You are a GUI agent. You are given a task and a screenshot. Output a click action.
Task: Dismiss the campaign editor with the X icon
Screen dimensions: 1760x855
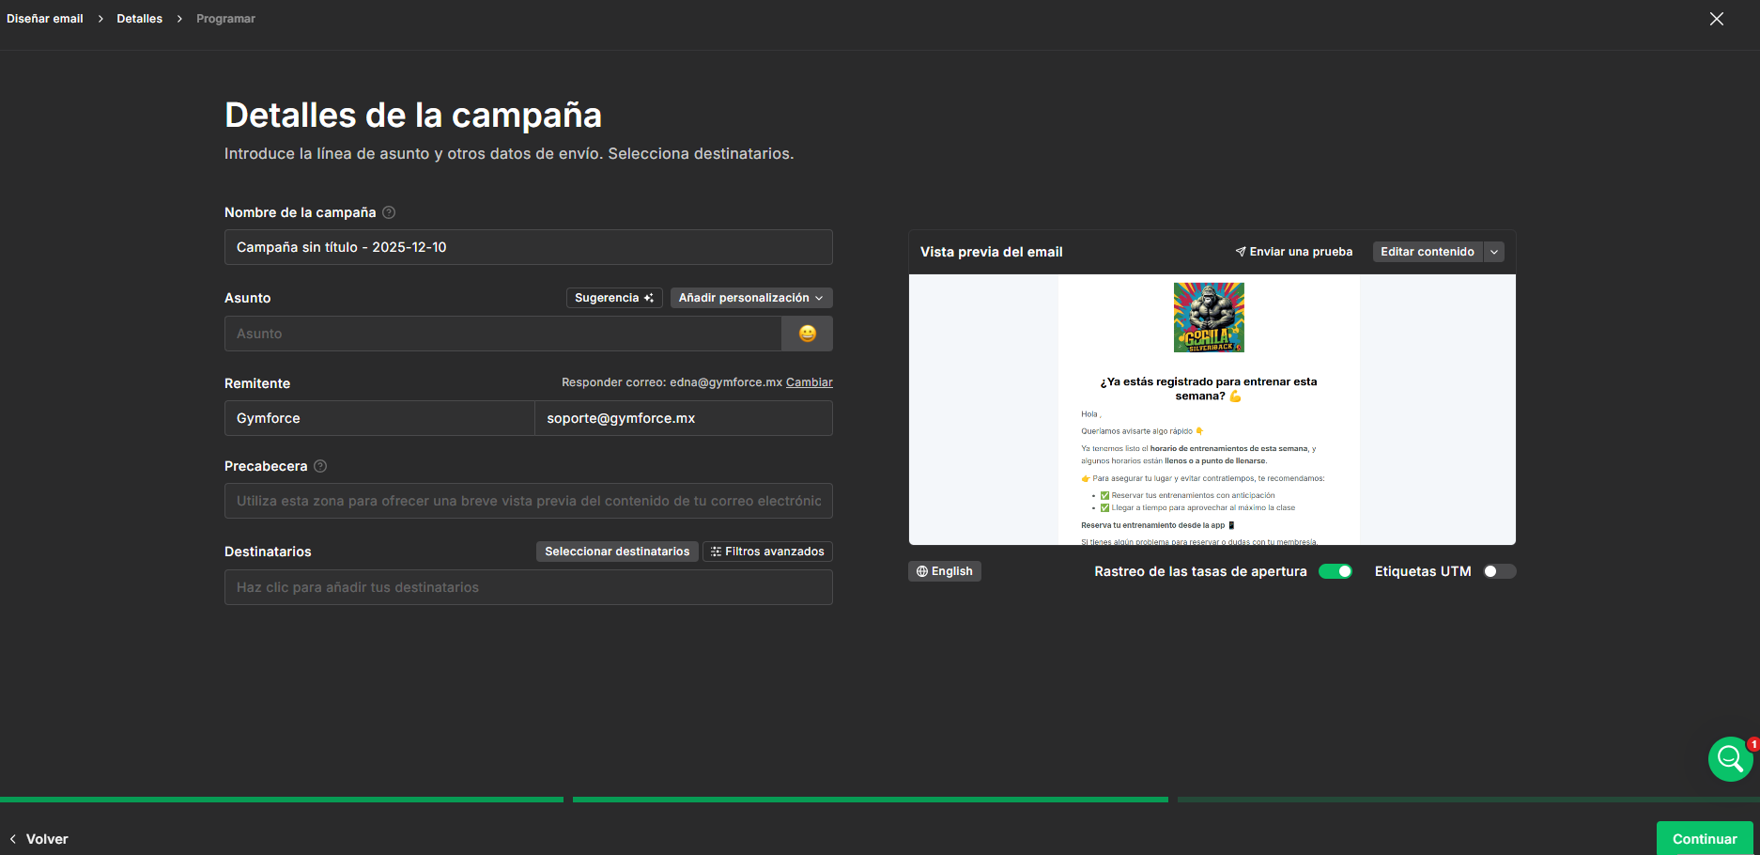[1717, 18]
